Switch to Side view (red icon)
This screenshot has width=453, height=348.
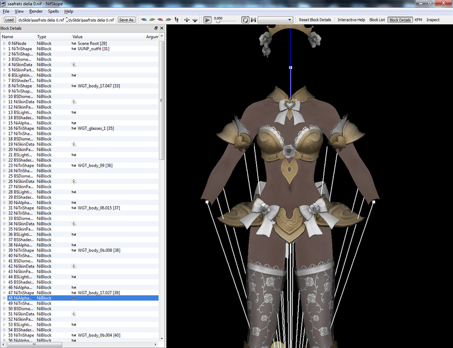tap(160, 20)
